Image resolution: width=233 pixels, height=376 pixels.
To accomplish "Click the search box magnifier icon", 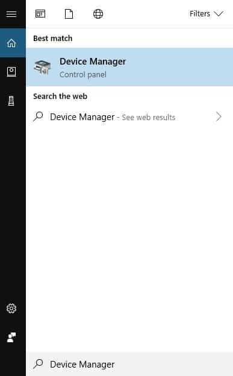I will click(x=39, y=364).
